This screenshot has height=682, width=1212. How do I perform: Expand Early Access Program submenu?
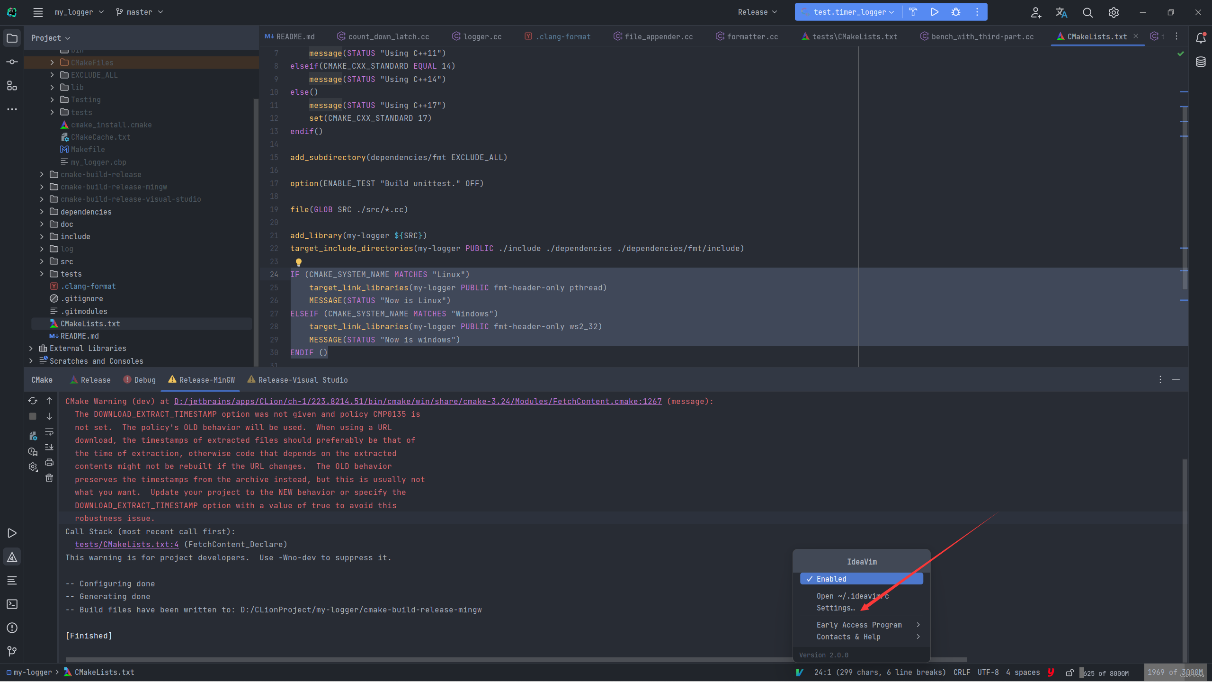tap(861, 625)
